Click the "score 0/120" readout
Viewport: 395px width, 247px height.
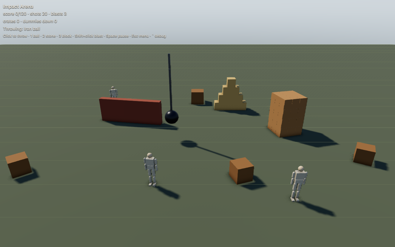tap(15, 14)
